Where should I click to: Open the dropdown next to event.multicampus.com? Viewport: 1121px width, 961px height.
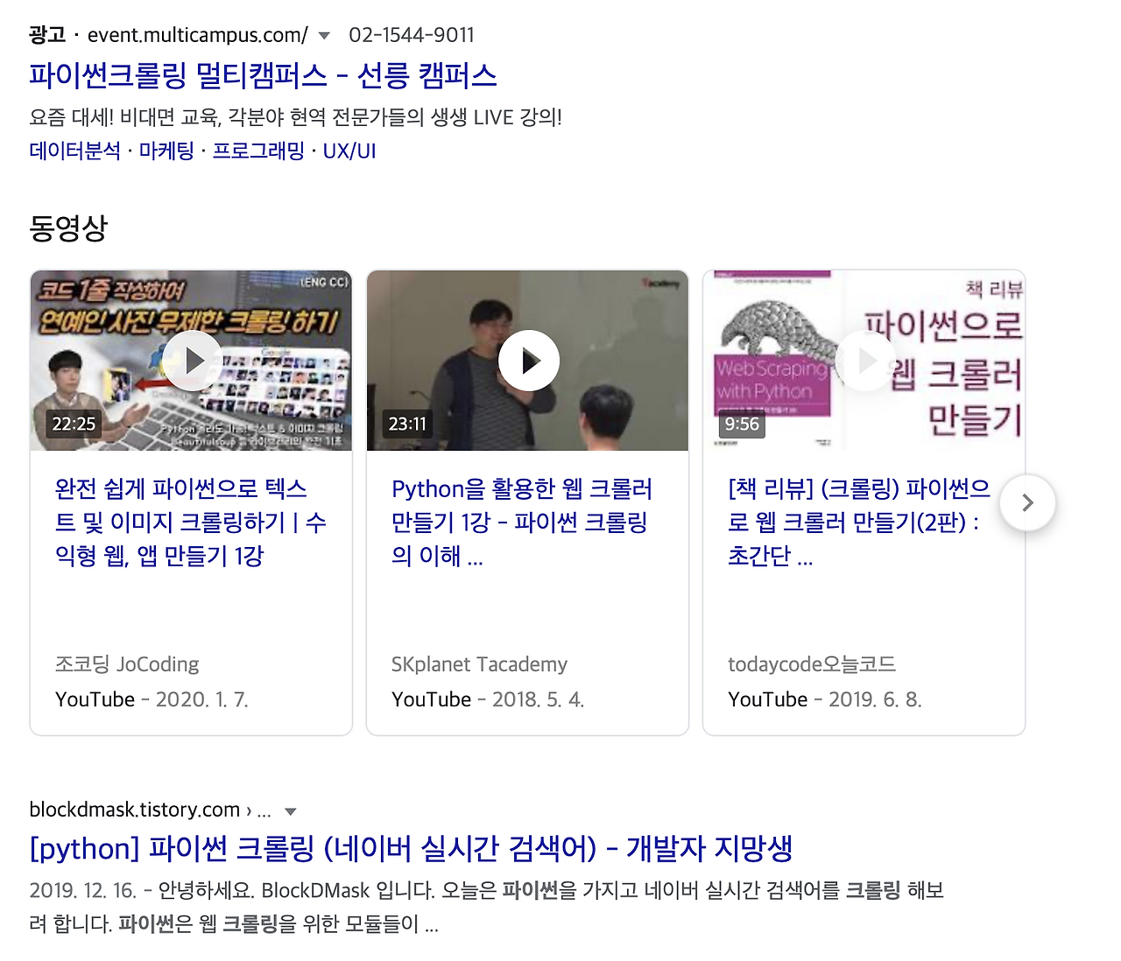323,35
